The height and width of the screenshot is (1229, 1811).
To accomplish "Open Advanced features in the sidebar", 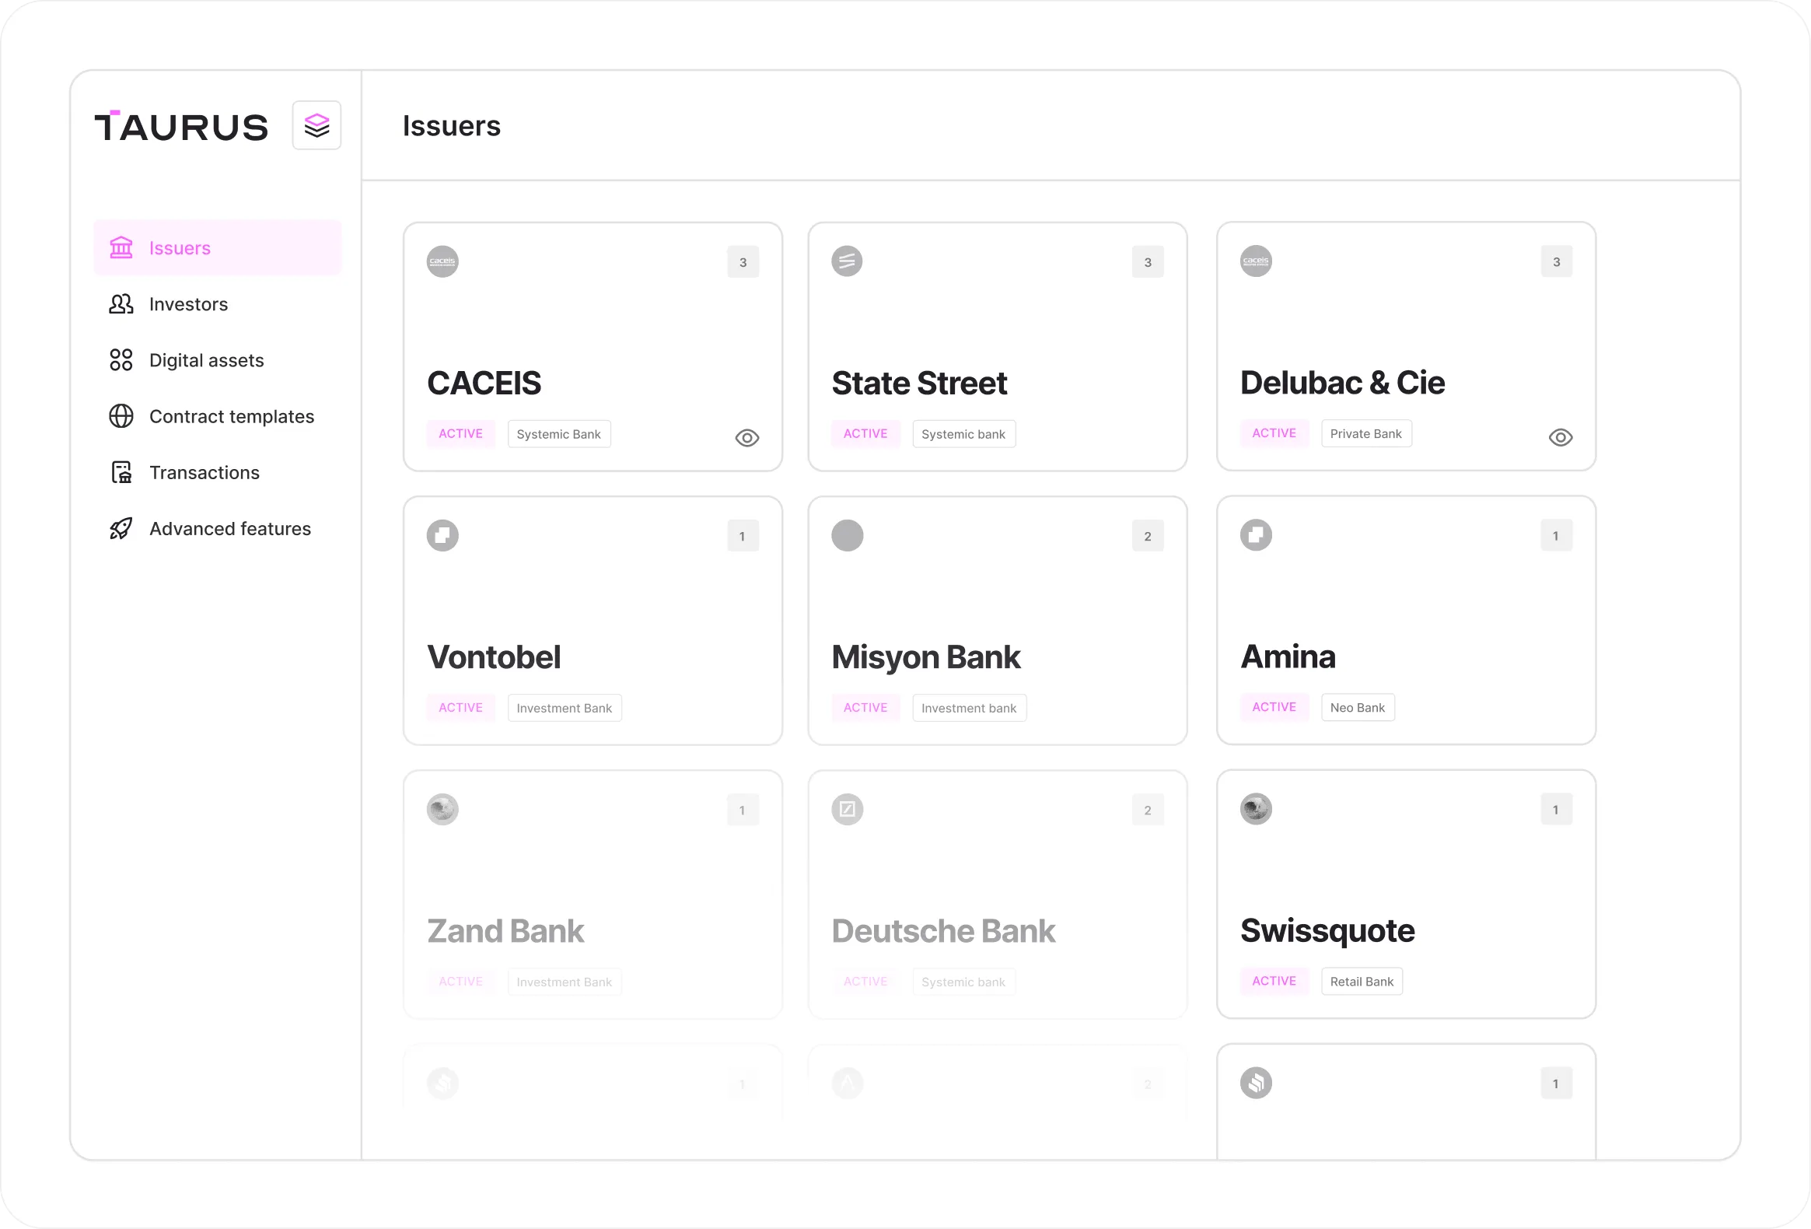I will click(x=229, y=528).
